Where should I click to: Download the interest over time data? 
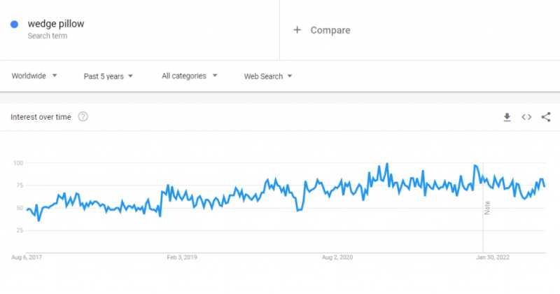[507, 118]
